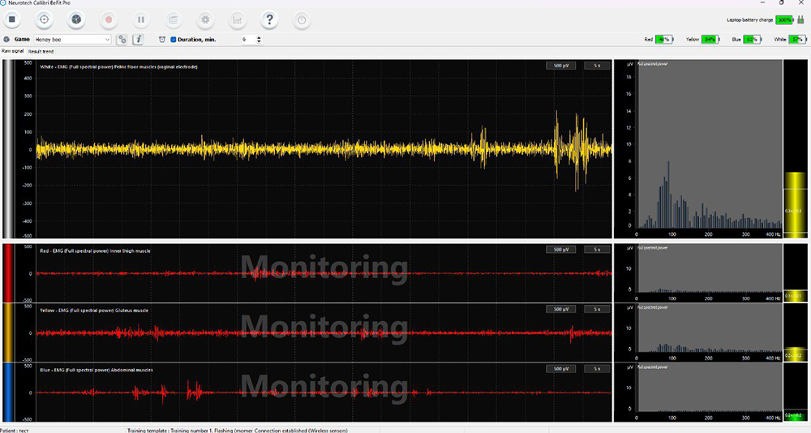Open the 500 µV scale on Blue channel
811x433 pixels.
[560, 369]
